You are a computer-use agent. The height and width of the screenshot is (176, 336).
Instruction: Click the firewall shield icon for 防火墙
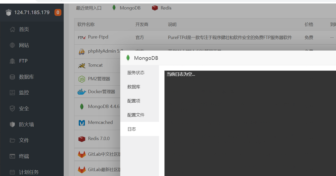(12, 124)
